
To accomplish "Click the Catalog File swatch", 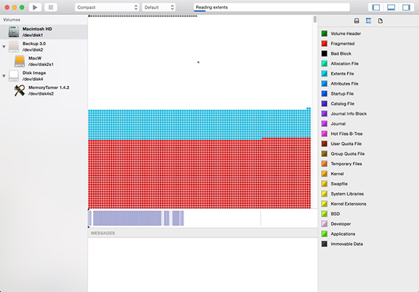I will click(324, 104).
